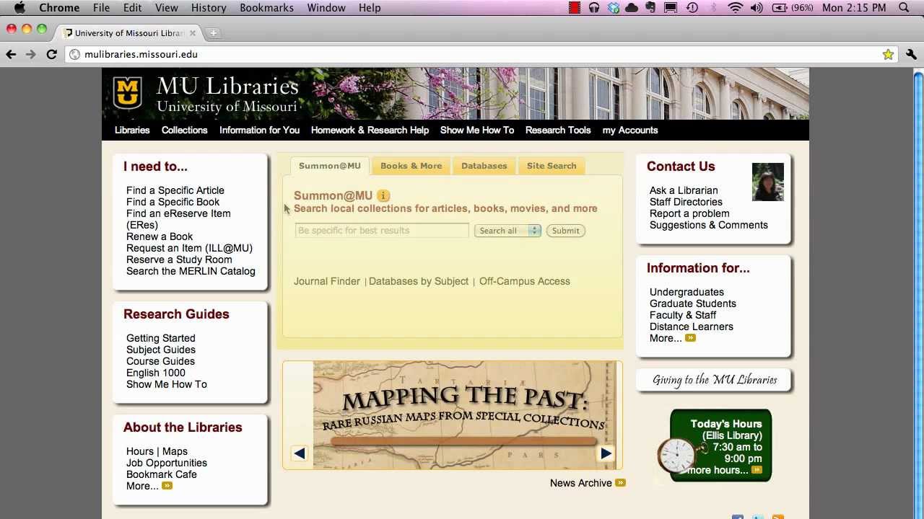Click the Submit search button
This screenshot has height=519, width=924.
click(x=565, y=231)
